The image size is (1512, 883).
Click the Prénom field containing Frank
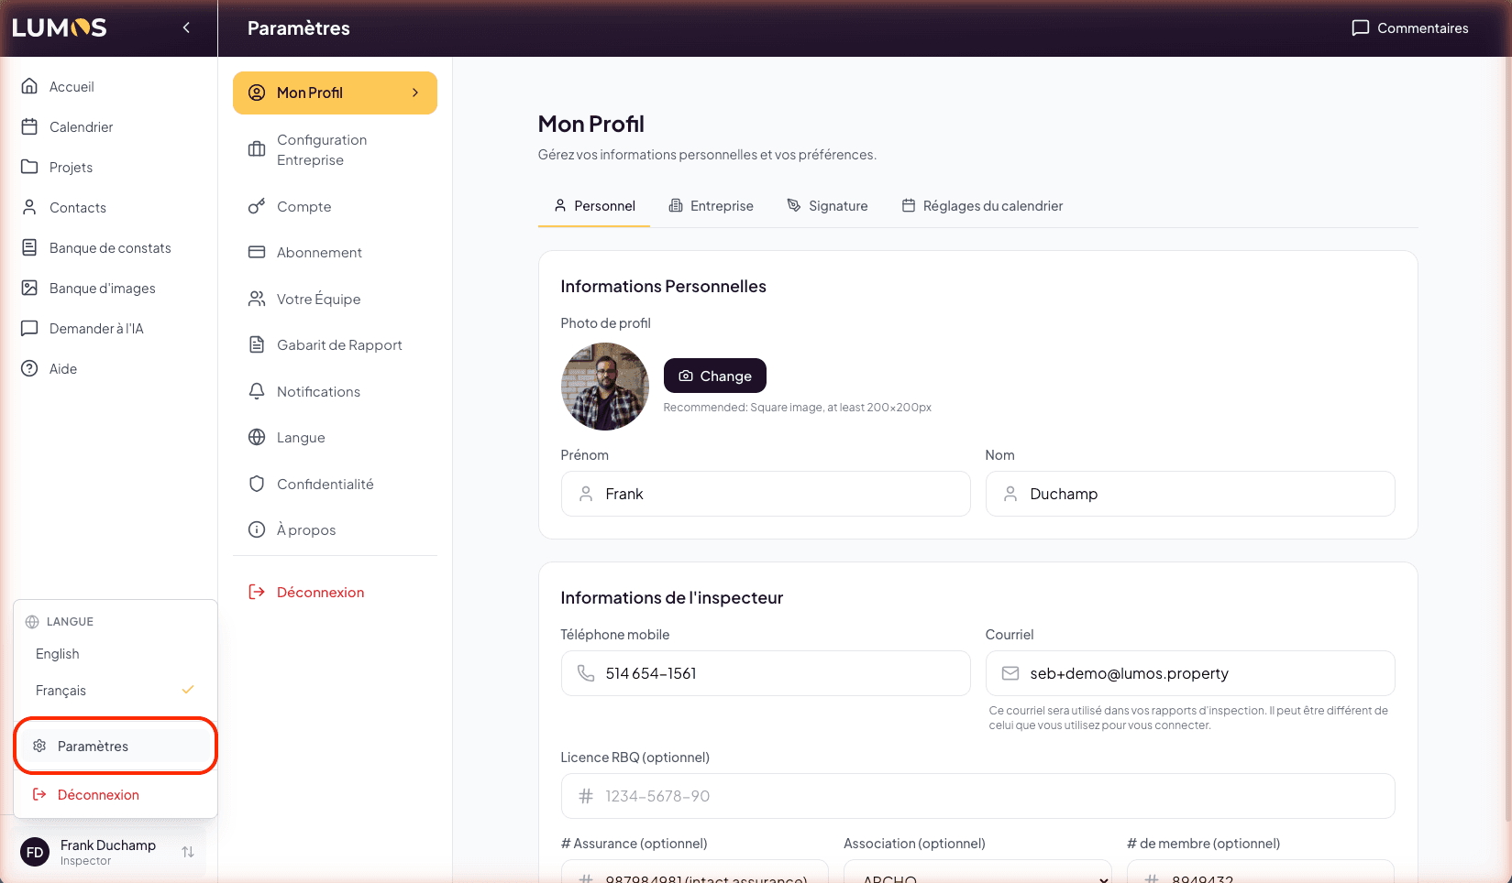coord(766,494)
